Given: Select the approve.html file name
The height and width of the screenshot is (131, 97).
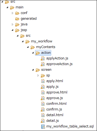Looking at the screenshot, I should point(57,92).
